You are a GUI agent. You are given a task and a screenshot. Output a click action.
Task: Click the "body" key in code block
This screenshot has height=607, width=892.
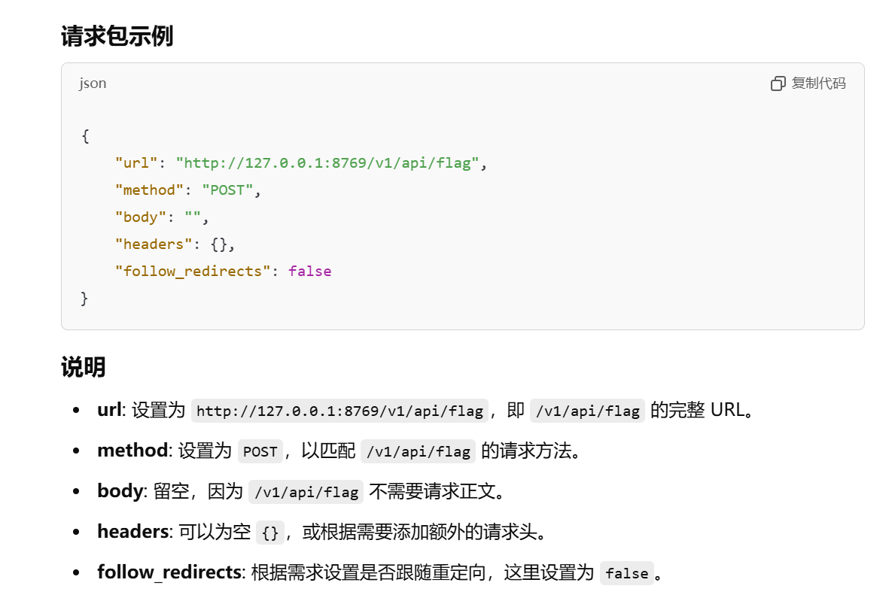point(141,217)
